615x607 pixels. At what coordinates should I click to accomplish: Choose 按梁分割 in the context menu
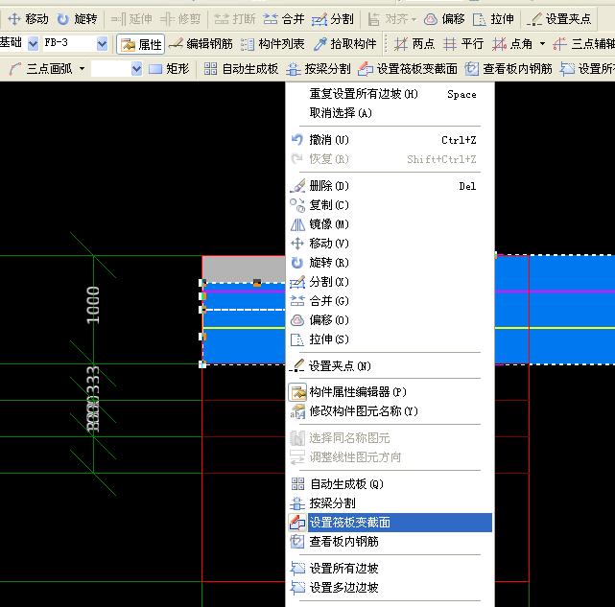click(x=390, y=503)
